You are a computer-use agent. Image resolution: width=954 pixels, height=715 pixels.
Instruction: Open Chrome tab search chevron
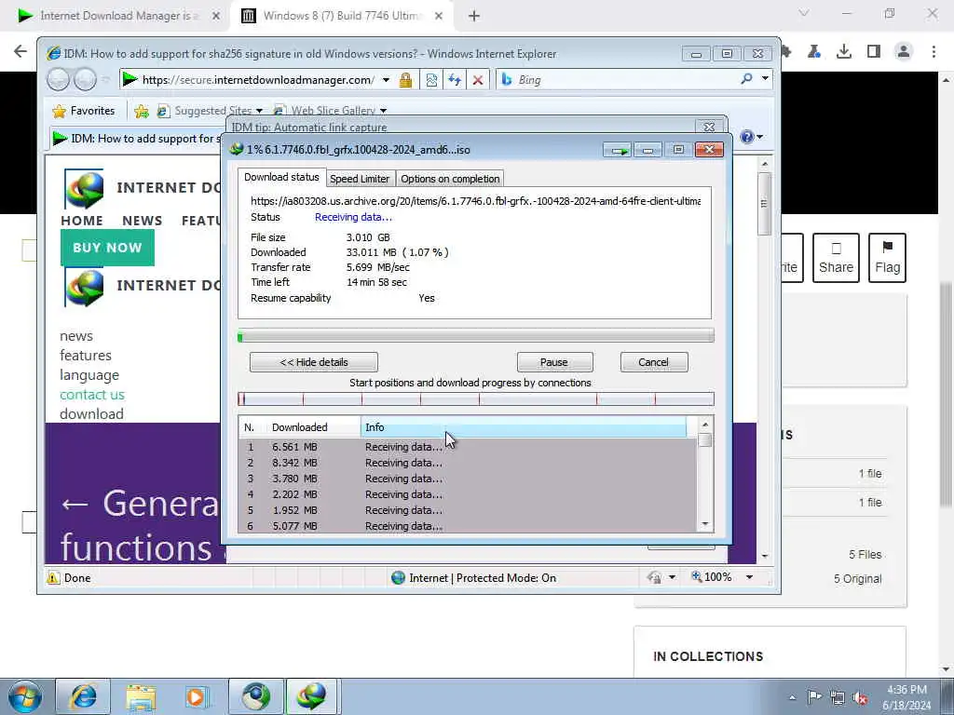click(x=804, y=13)
